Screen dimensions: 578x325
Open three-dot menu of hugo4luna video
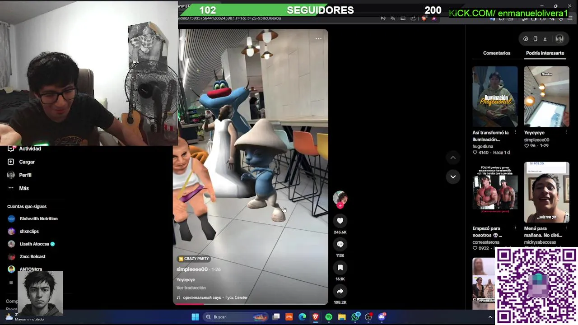tap(515, 132)
